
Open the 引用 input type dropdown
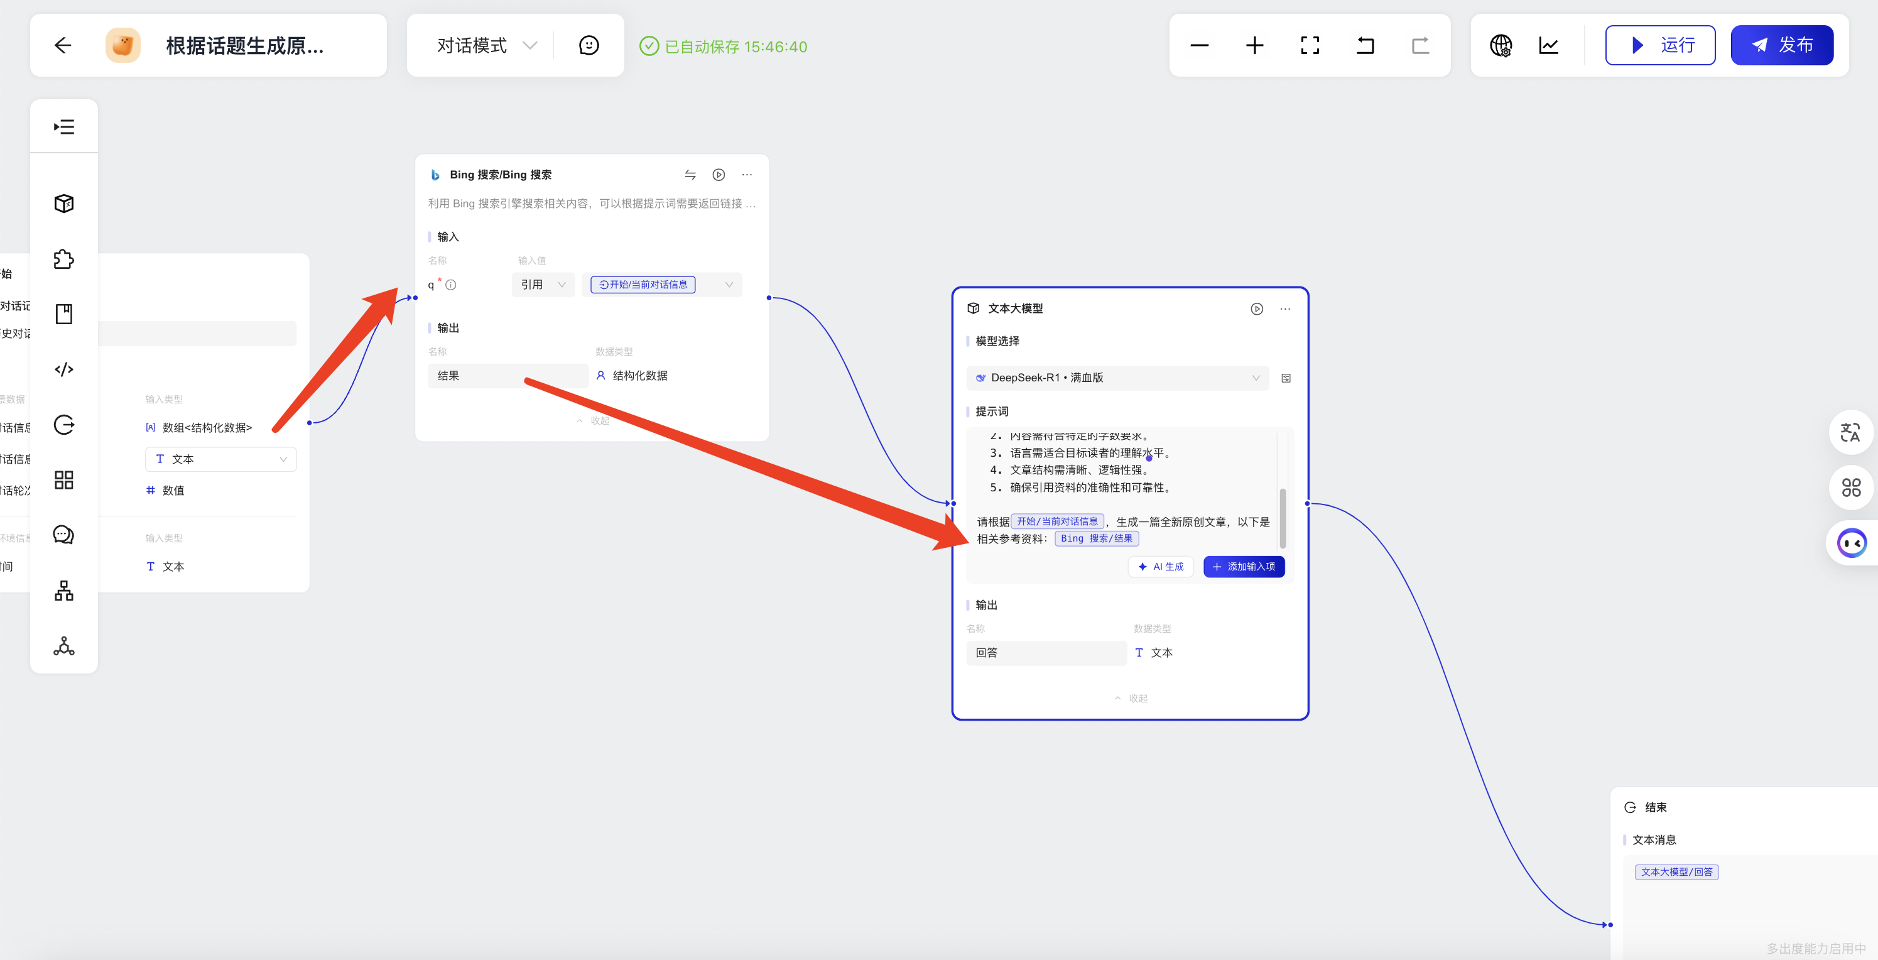point(543,285)
